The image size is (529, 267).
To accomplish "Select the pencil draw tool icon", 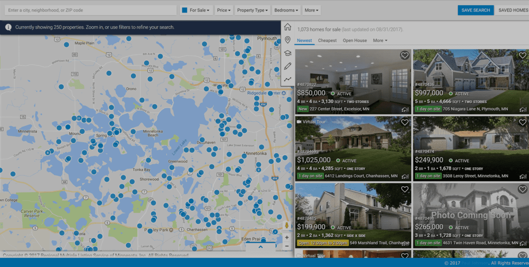I will [x=287, y=66].
